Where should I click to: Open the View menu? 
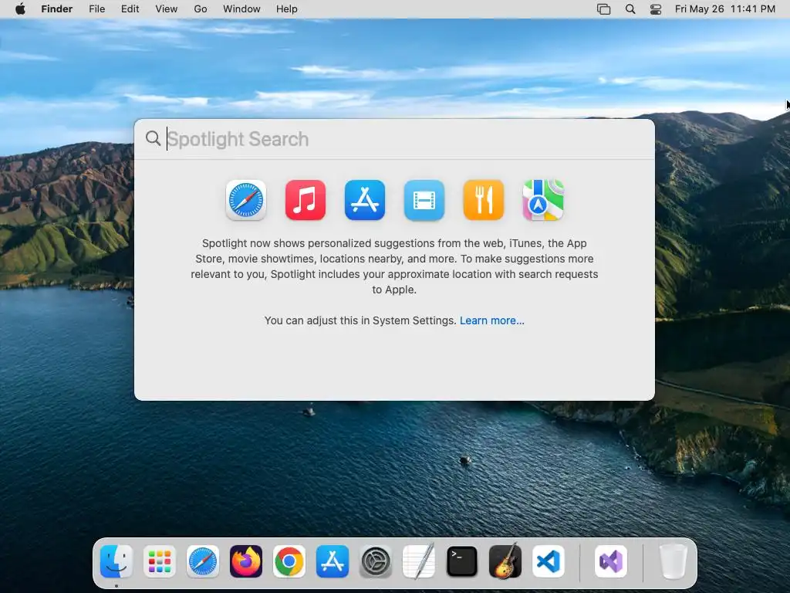[167, 9]
